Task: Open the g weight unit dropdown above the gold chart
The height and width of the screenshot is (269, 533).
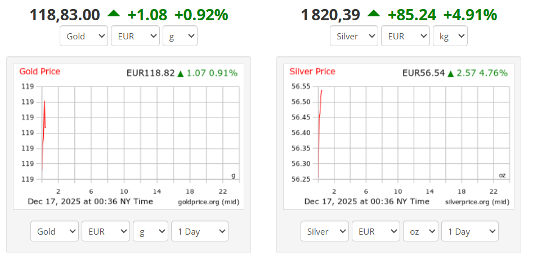Action: click(x=180, y=37)
